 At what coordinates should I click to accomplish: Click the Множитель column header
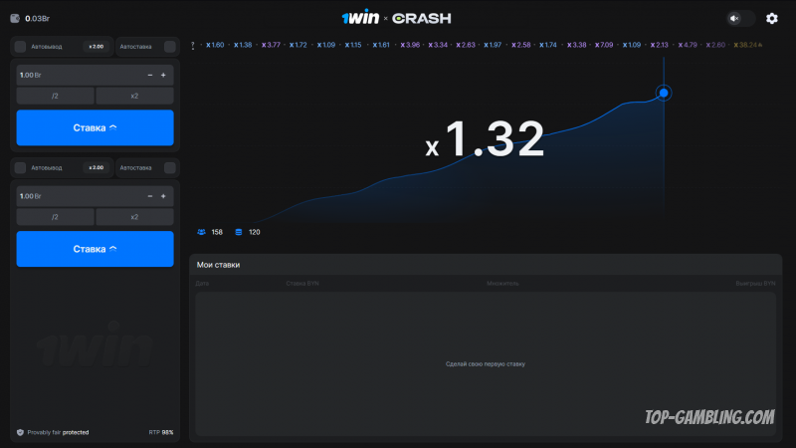502,284
